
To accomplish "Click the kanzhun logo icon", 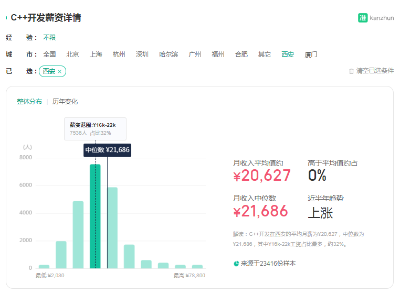I will [363, 18].
